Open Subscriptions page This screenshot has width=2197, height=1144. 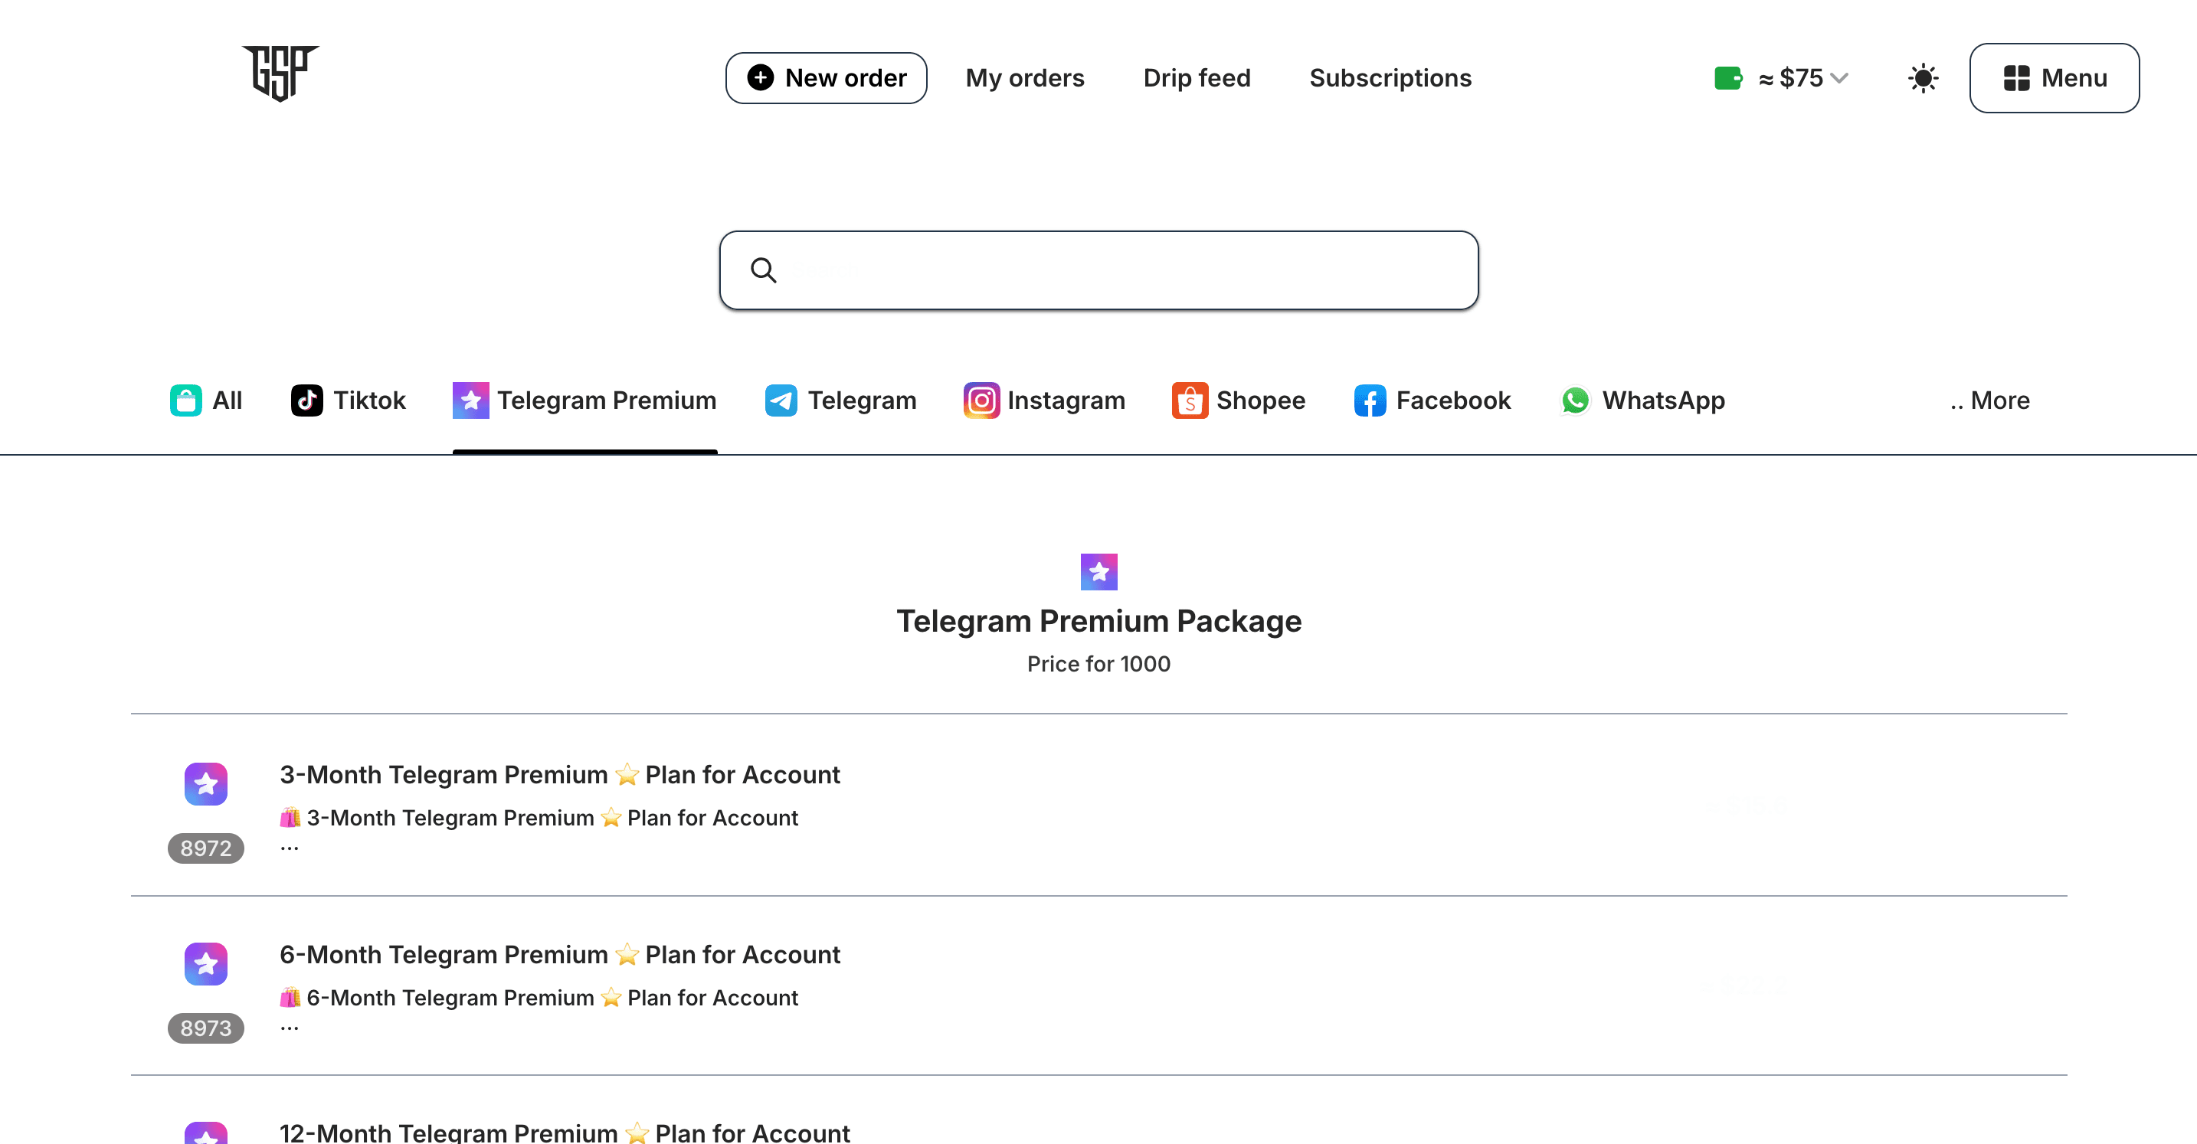pyautogui.click(x=1390, y=78)
